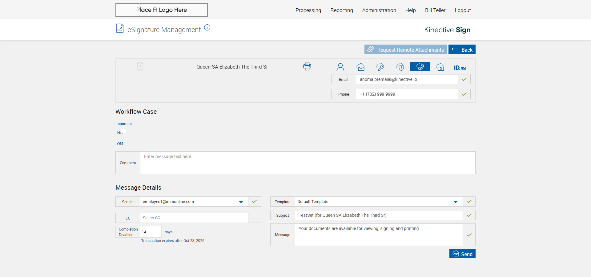This screenshot has height=277, width=591.
Task: Choose the cloud email authentication icon
Action: click(x=360, y=67)
